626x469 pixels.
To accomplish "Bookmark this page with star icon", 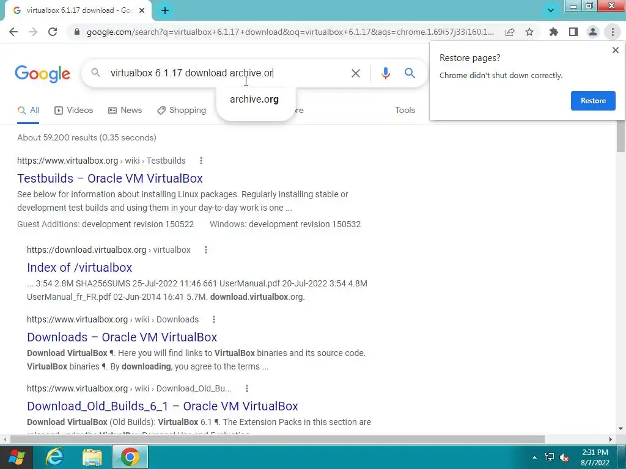I will tap(529, 32).
